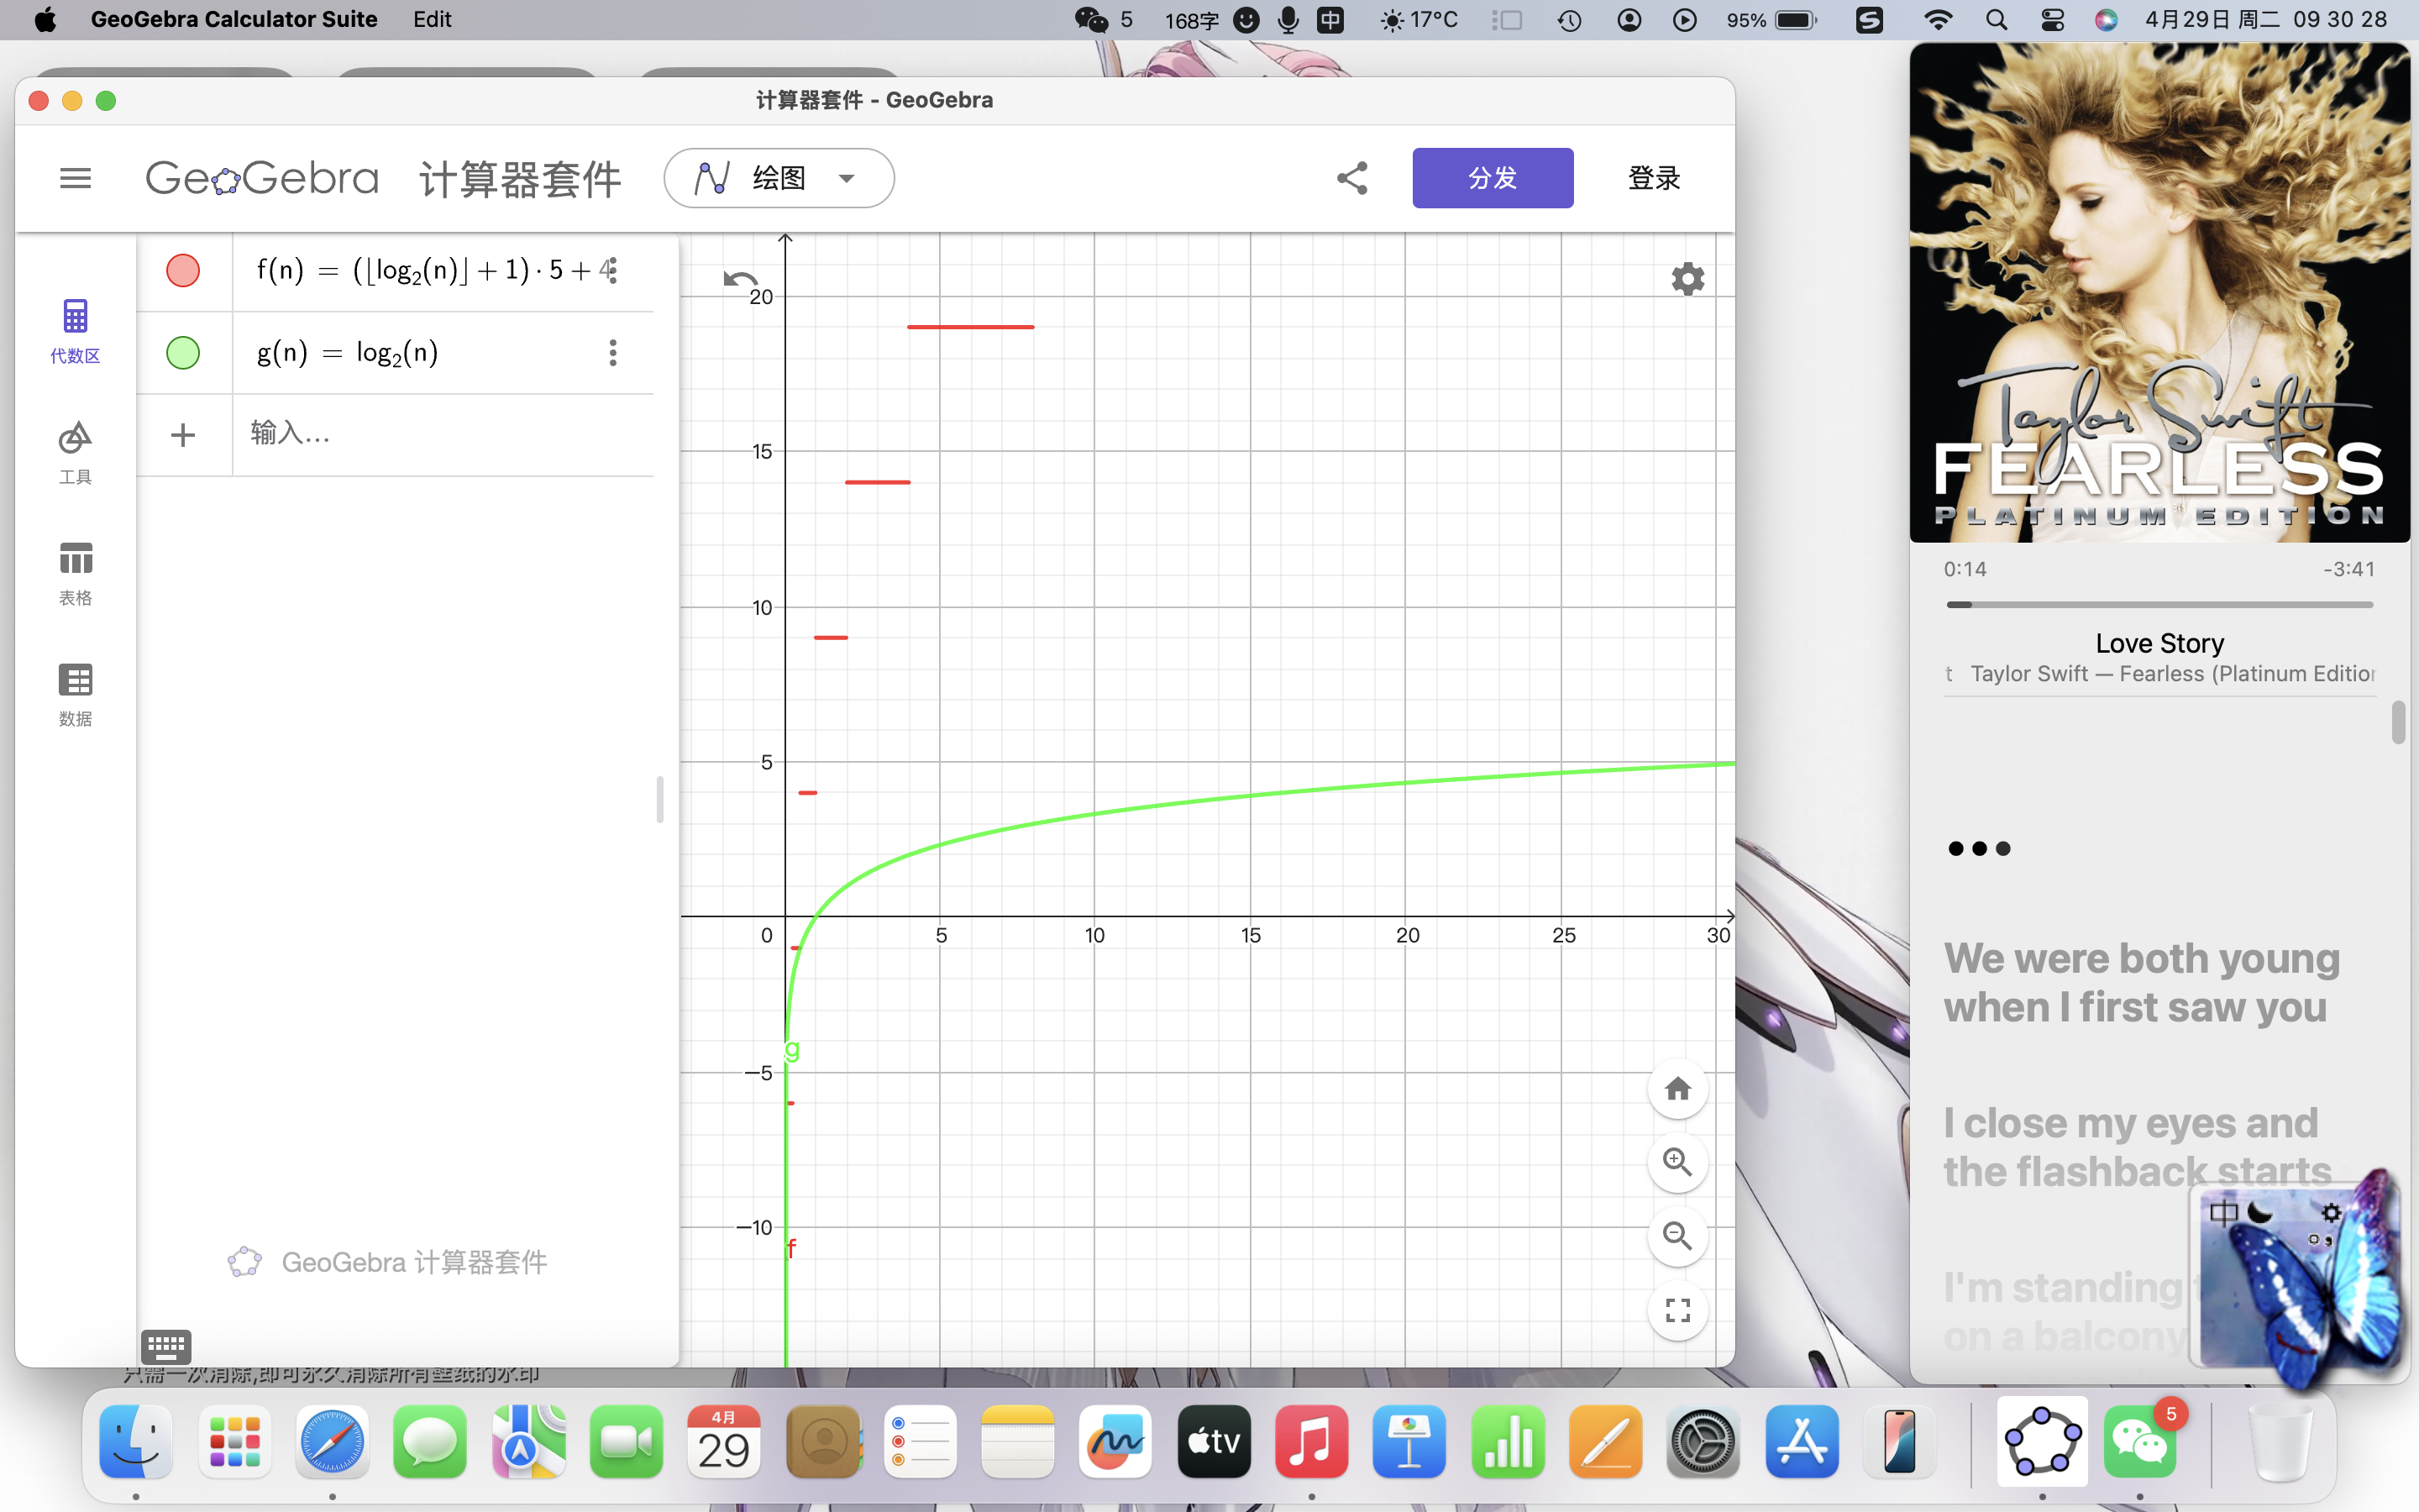Click the microphone icon in menu bar
This screenshot has height=1512, width=2419.
tap(1288, 19)
